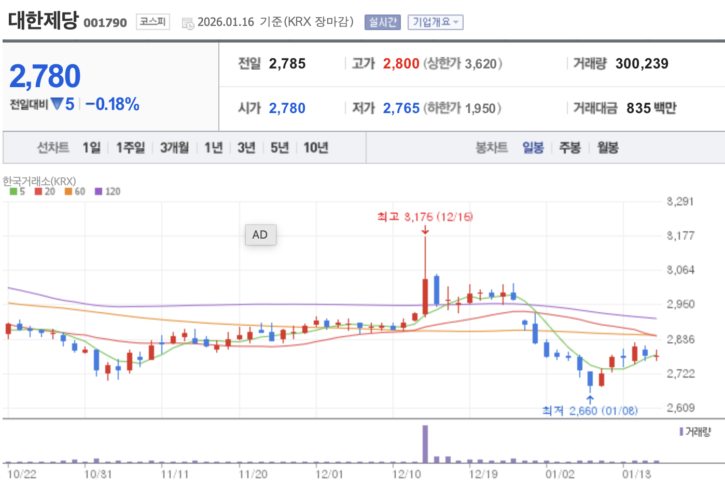
Task: Click the 2,609 price axis label
Action: pos(680,408)
